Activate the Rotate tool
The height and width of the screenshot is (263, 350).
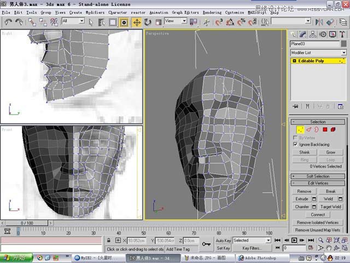tap(148, 22)
